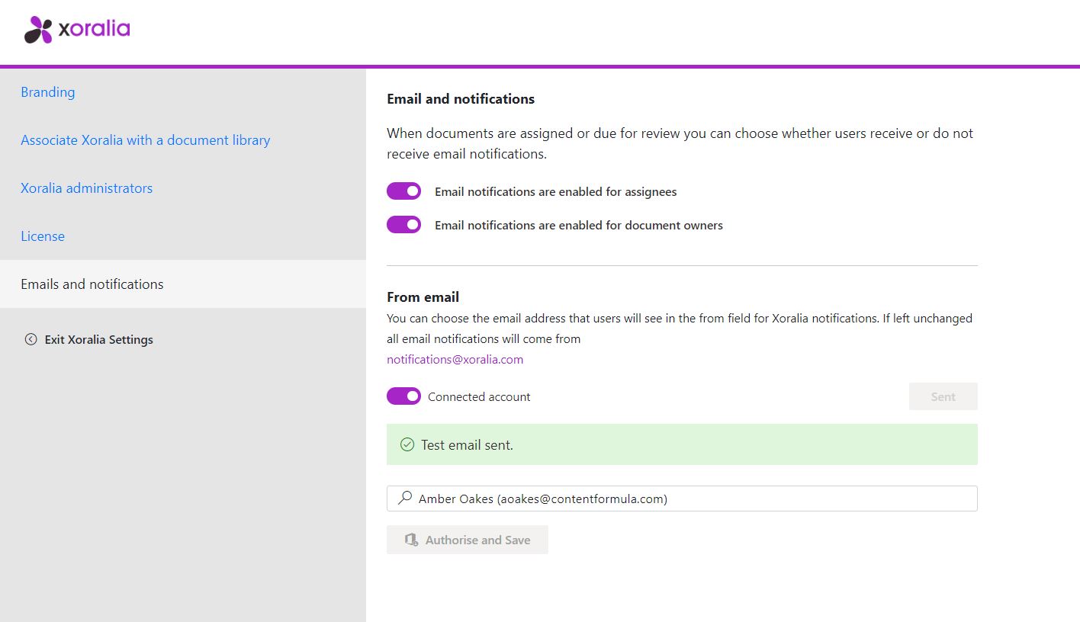Open Associate Xoralia with a document library
Image resolution: width=1080 pixels, height=622 pixels.
146,140
